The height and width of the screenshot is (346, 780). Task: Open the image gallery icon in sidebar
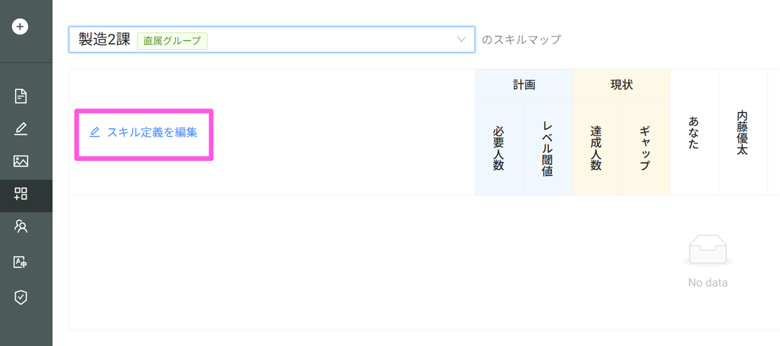pos(21,161)
